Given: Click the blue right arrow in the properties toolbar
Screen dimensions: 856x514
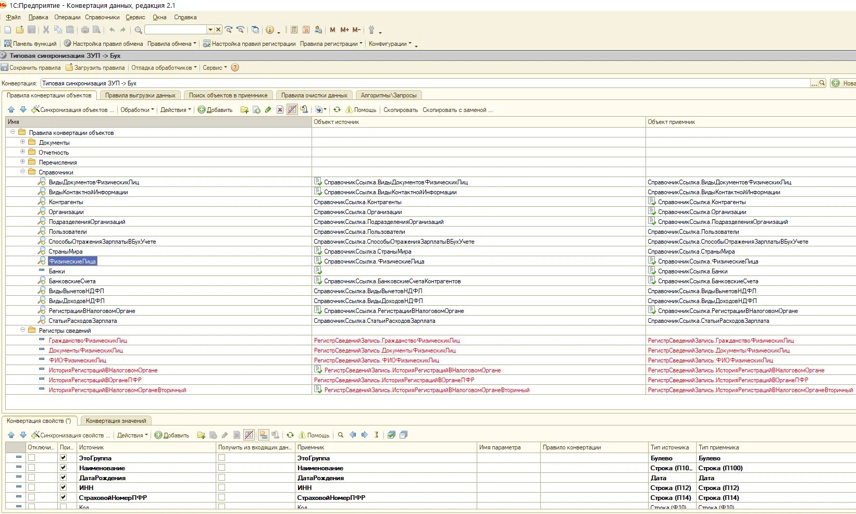Looking at the screenshot, I should coord(365,435).
